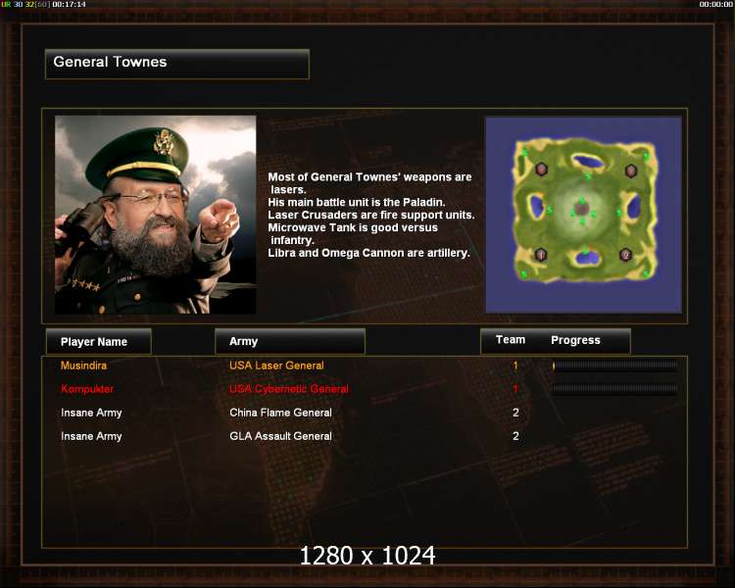Select the GLA Assault General army entry

[x=280, y=436]
